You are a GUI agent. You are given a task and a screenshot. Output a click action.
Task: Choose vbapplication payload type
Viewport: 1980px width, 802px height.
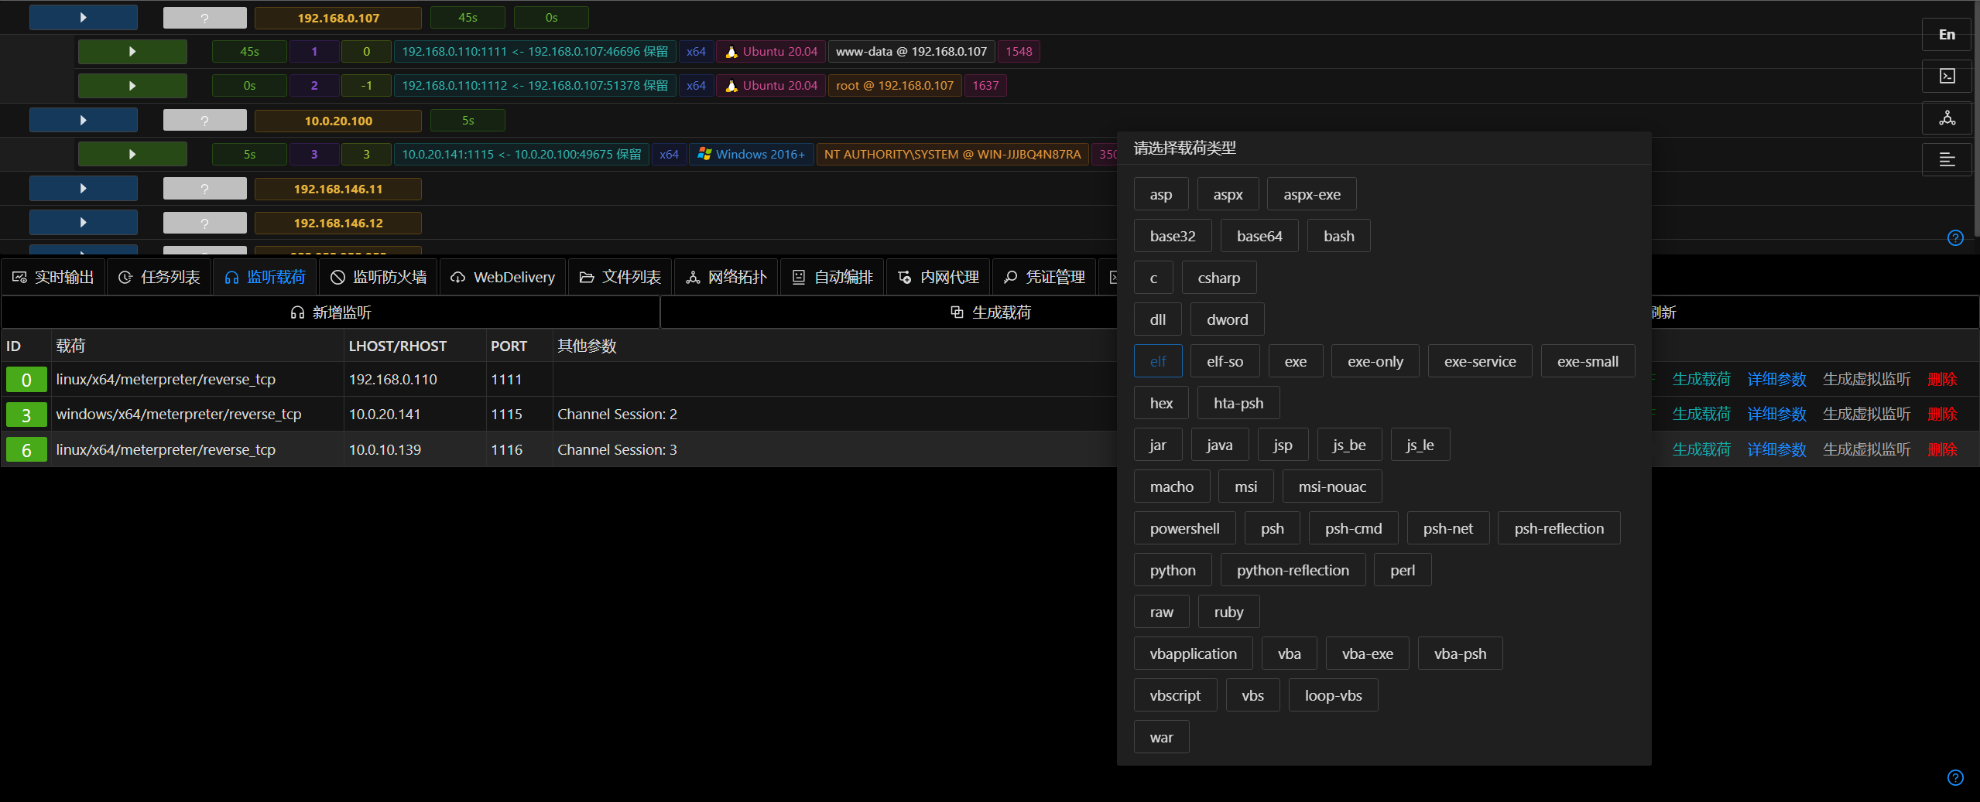1194,654
